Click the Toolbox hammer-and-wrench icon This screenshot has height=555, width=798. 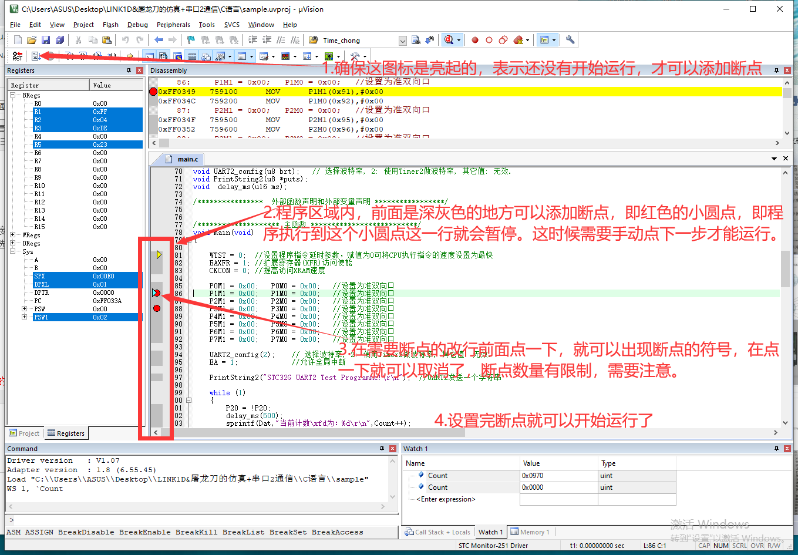[355, 56]
